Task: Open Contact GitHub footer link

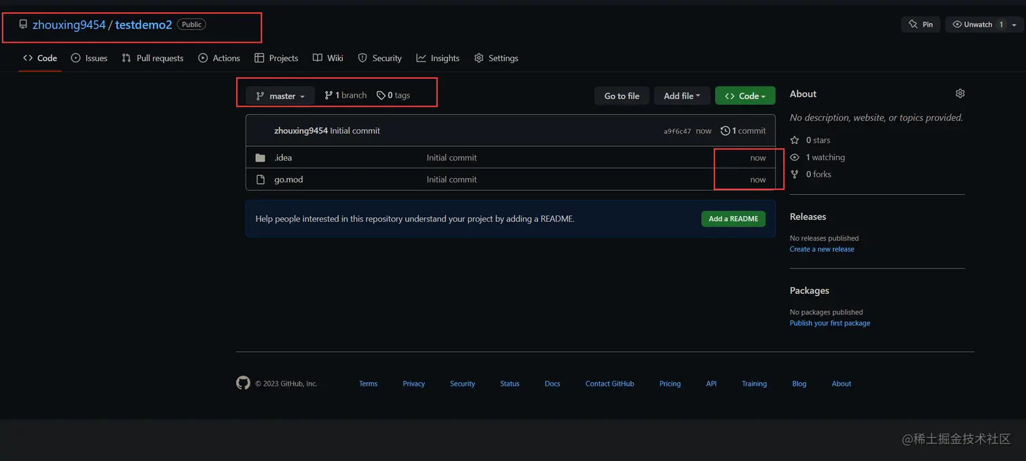Action: pos(609,384)
